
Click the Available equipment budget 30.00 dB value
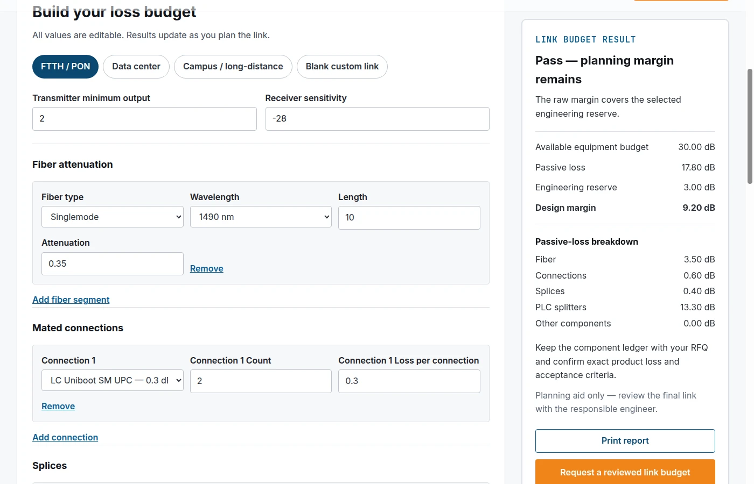pos(696,147)
